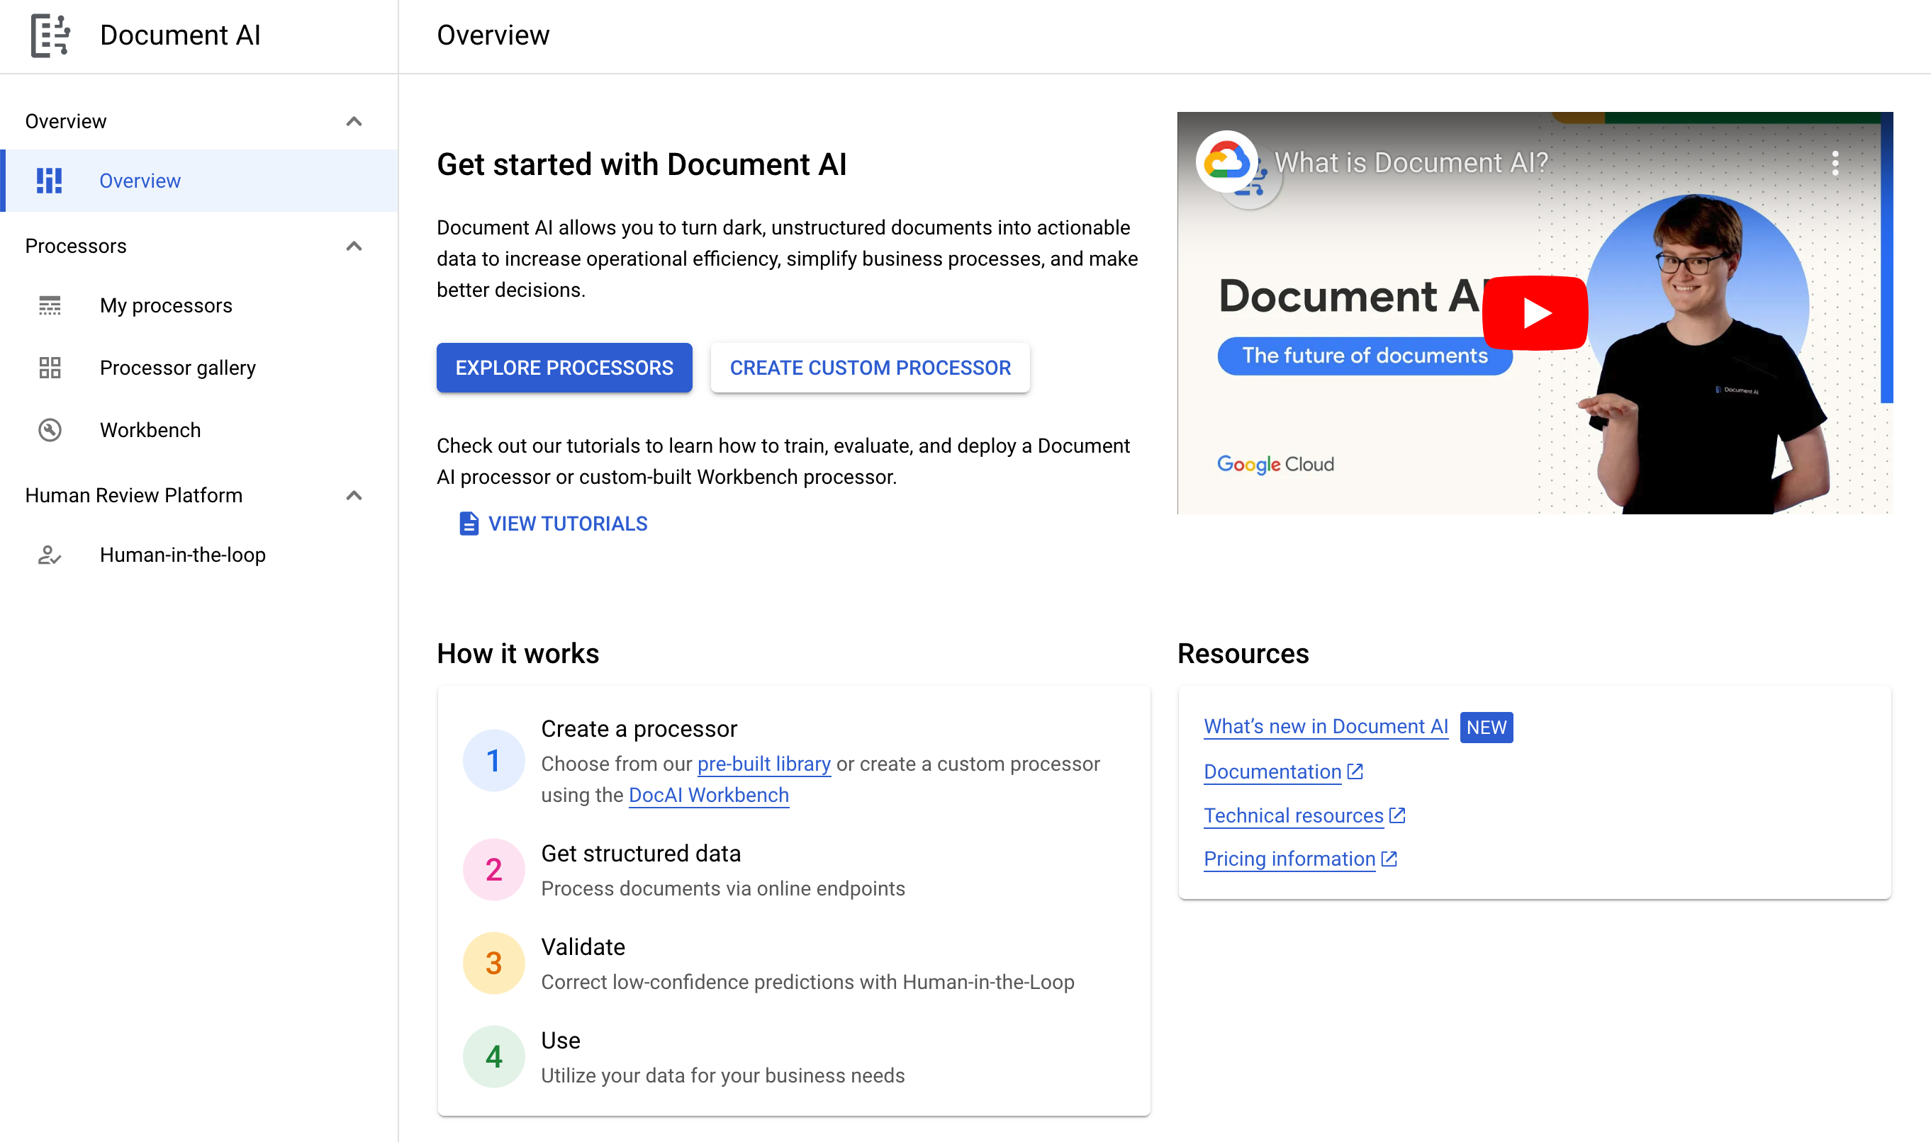Viewport: 1931px width, 1142px height.
Task: Click the Processor Gallery grid icon
Action: point(49,367)
